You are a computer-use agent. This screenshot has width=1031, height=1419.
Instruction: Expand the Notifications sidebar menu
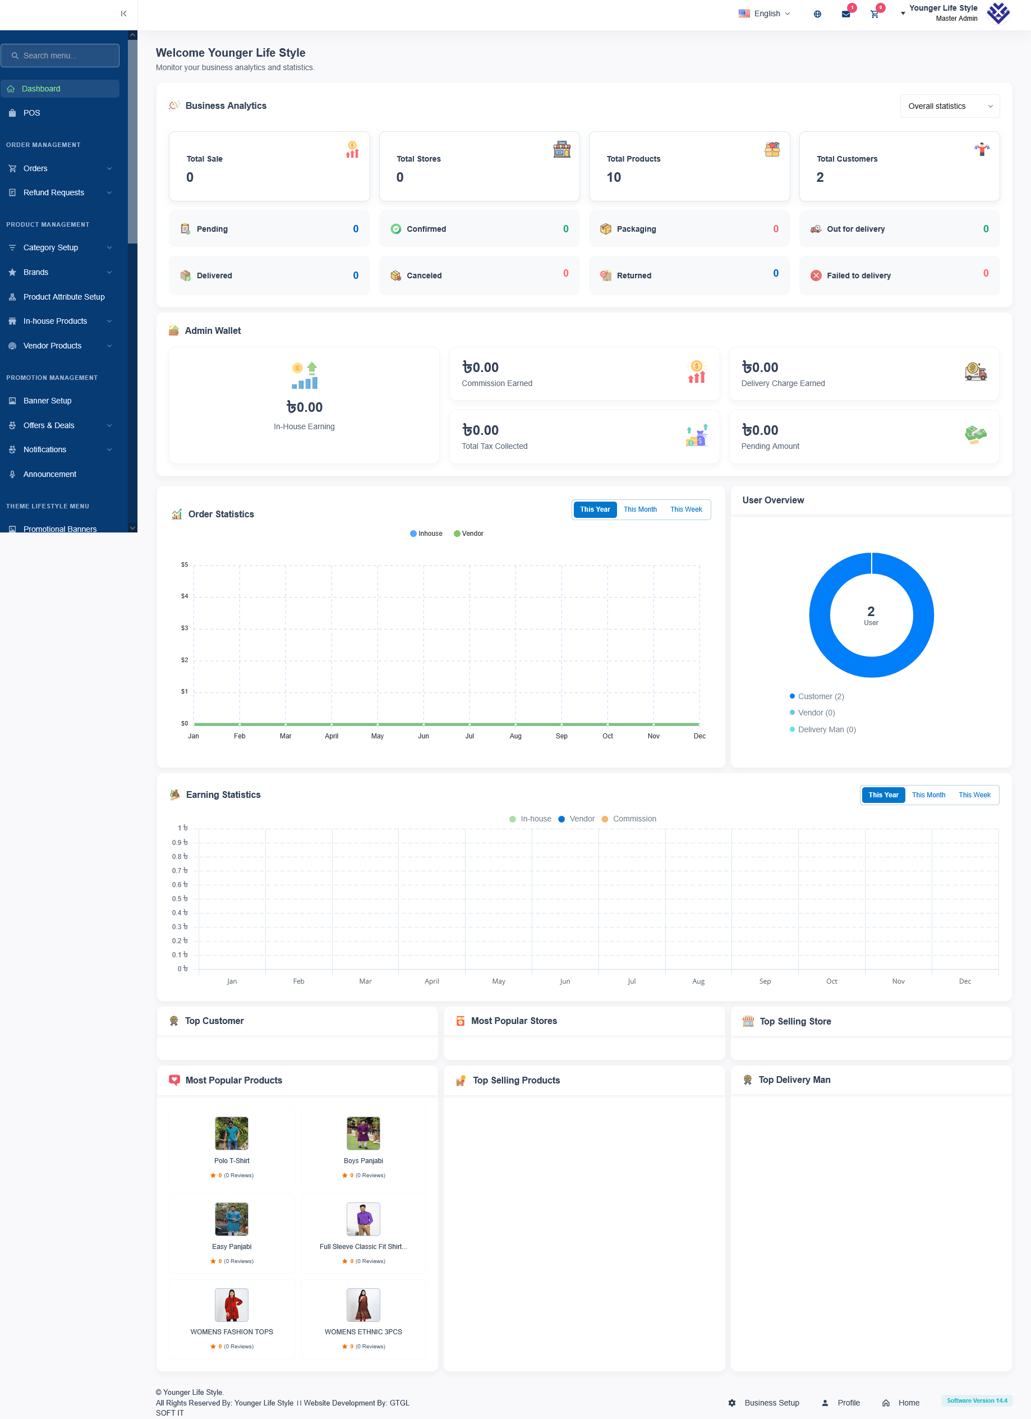(x=60, y=450)
